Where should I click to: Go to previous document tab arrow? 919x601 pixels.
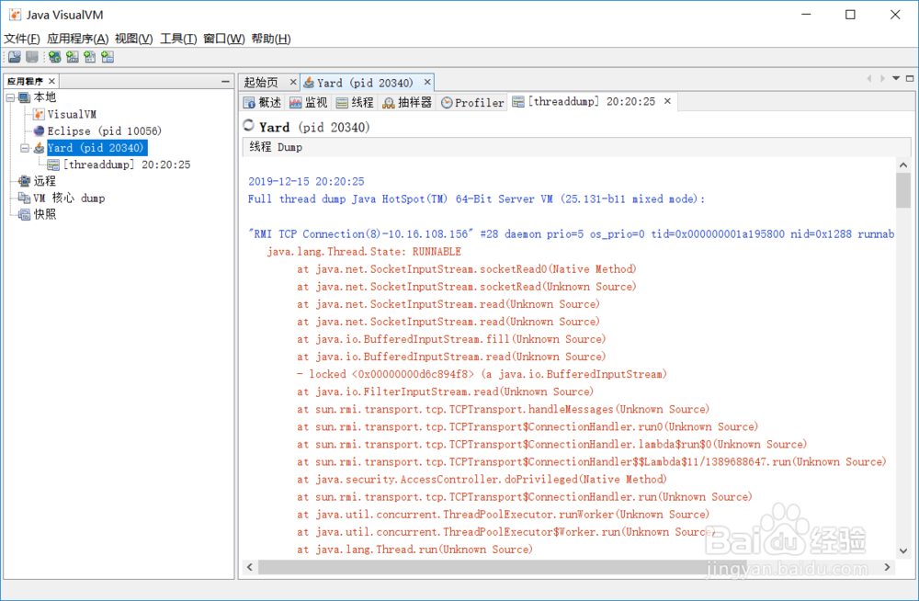[x=868, y=78]
